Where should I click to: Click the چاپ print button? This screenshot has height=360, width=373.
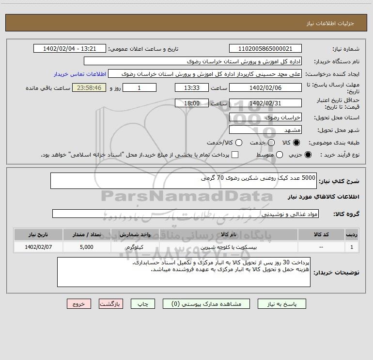[143, 304]
